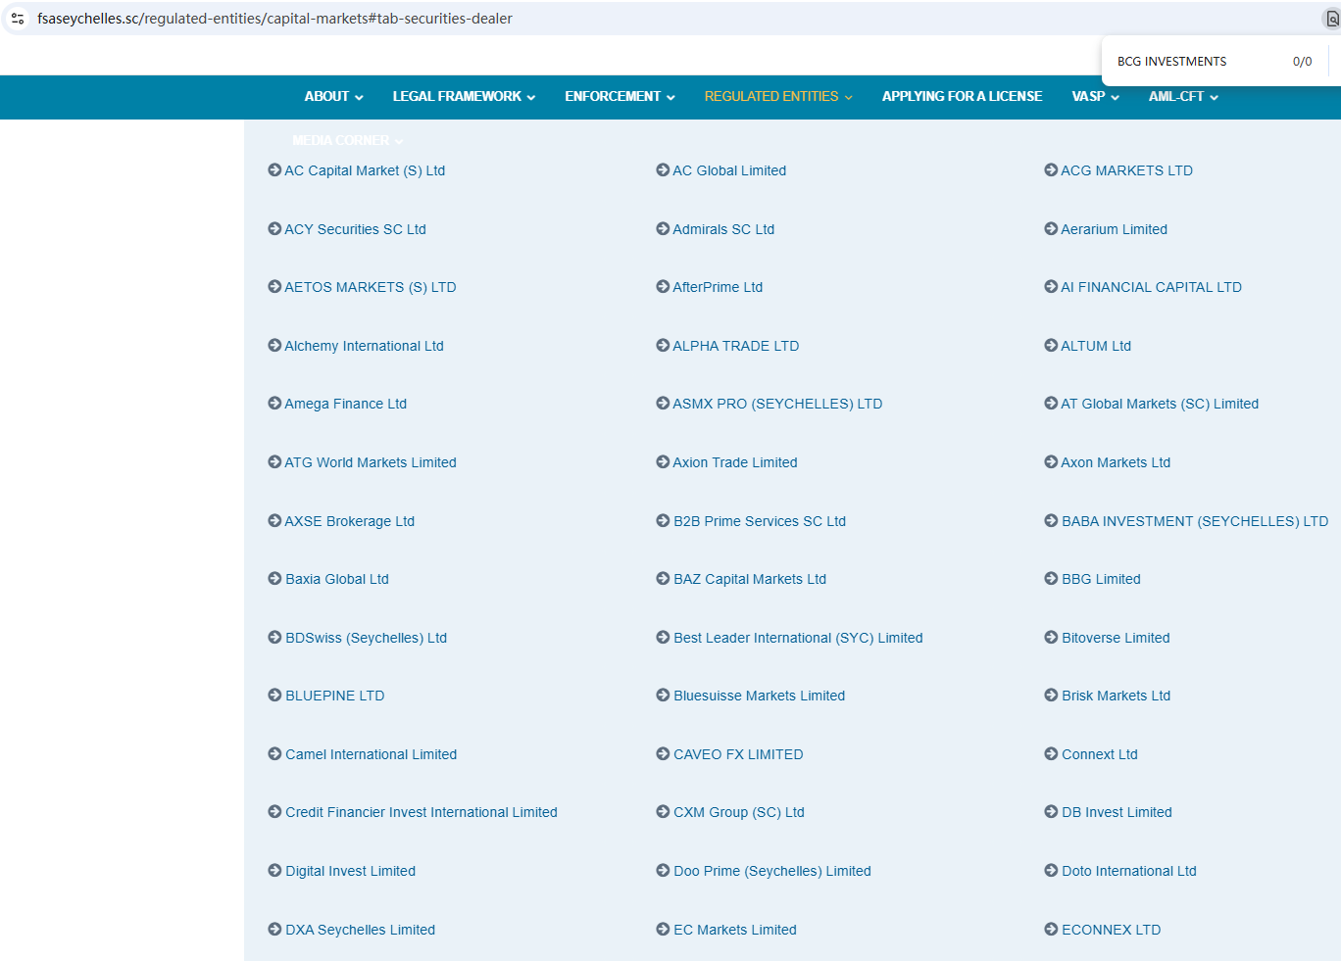This screenshot has height=961, width=1341.
Task: Click arrow icon beside AC Capital Market (S) Ltd
Action: pyautogui.click(x=274, y=170)
